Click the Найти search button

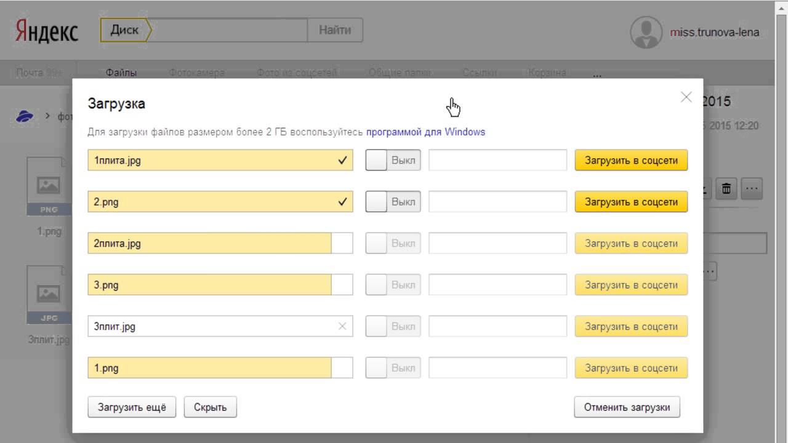(335, 30)
